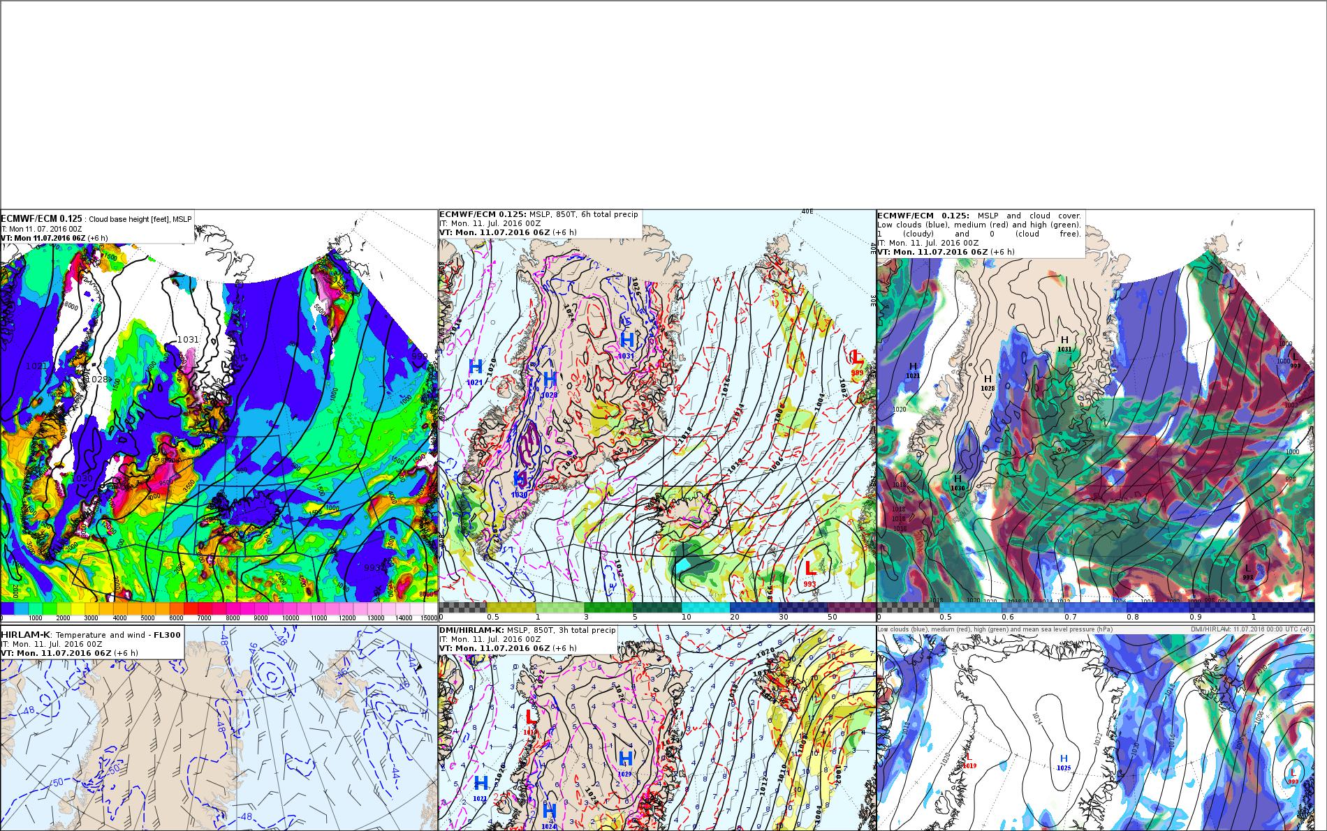Click the blue H 1025 marker on DMI/HIRLAM clouds map
1327x831 pixels.
coord(1064,762)
